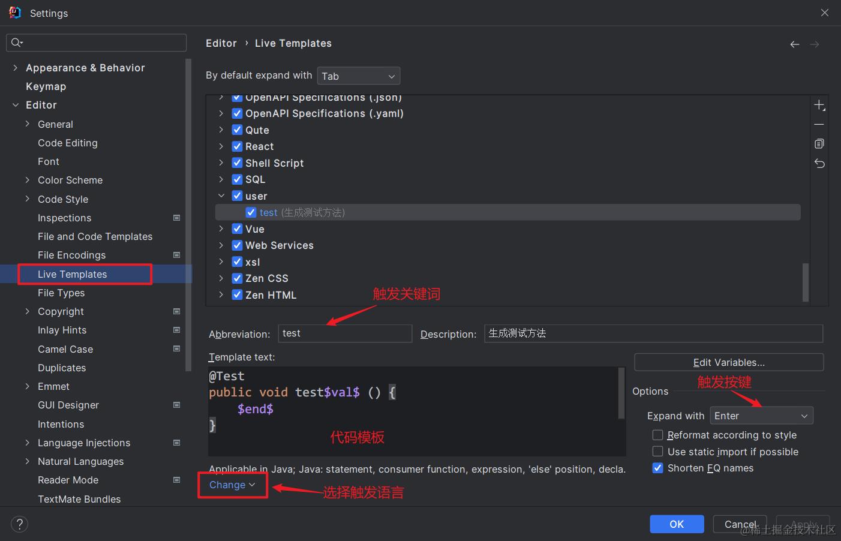Restore deleted templates with revert icon

click(x=819, y=163)
